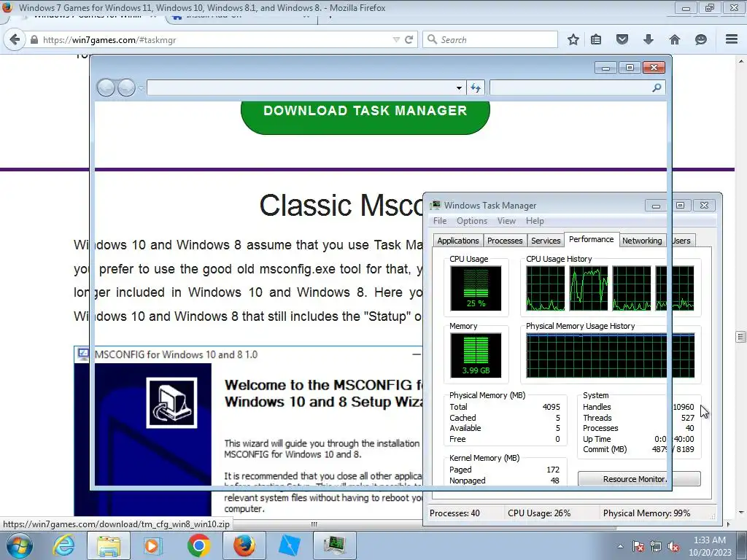747x560 pixels.
Task: Click page horizontal scrollbar thumb
Action: coord(314,524)
